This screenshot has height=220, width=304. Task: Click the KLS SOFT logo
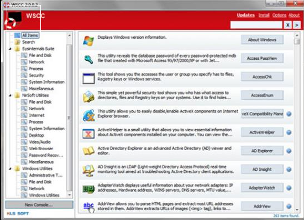coord(18,213)
